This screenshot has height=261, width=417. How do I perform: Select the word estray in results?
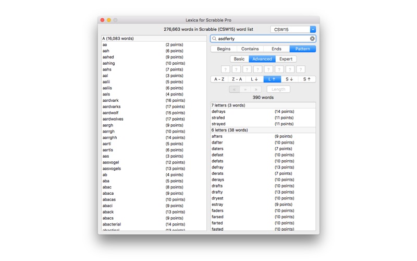(x=263, y=205)
